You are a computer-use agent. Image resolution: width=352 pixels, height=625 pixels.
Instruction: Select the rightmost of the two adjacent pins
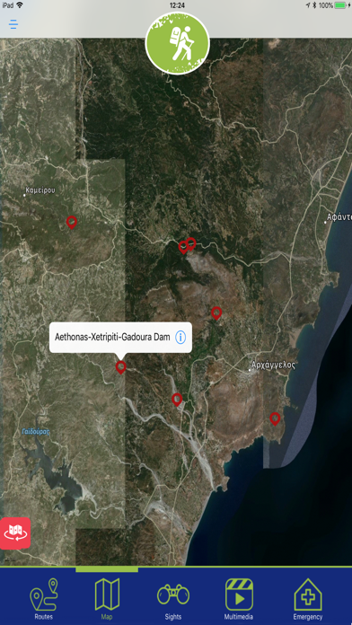click(191, 243)
